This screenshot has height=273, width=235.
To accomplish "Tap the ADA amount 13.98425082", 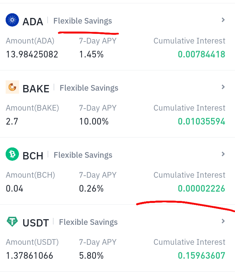I will pyautogui.click(x=32, y=54).
